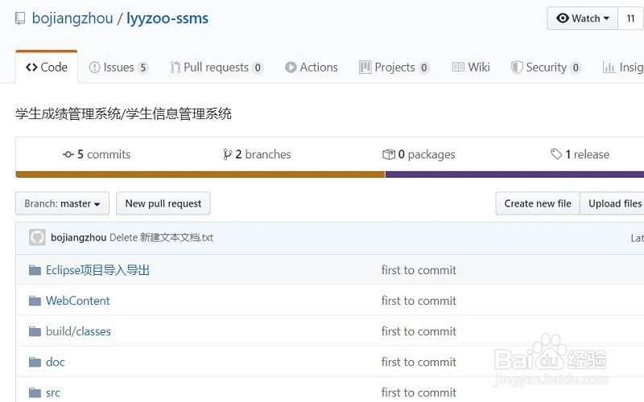Go to the Actions tab
Screen dimensions: 644x402
tap(311, 68)
